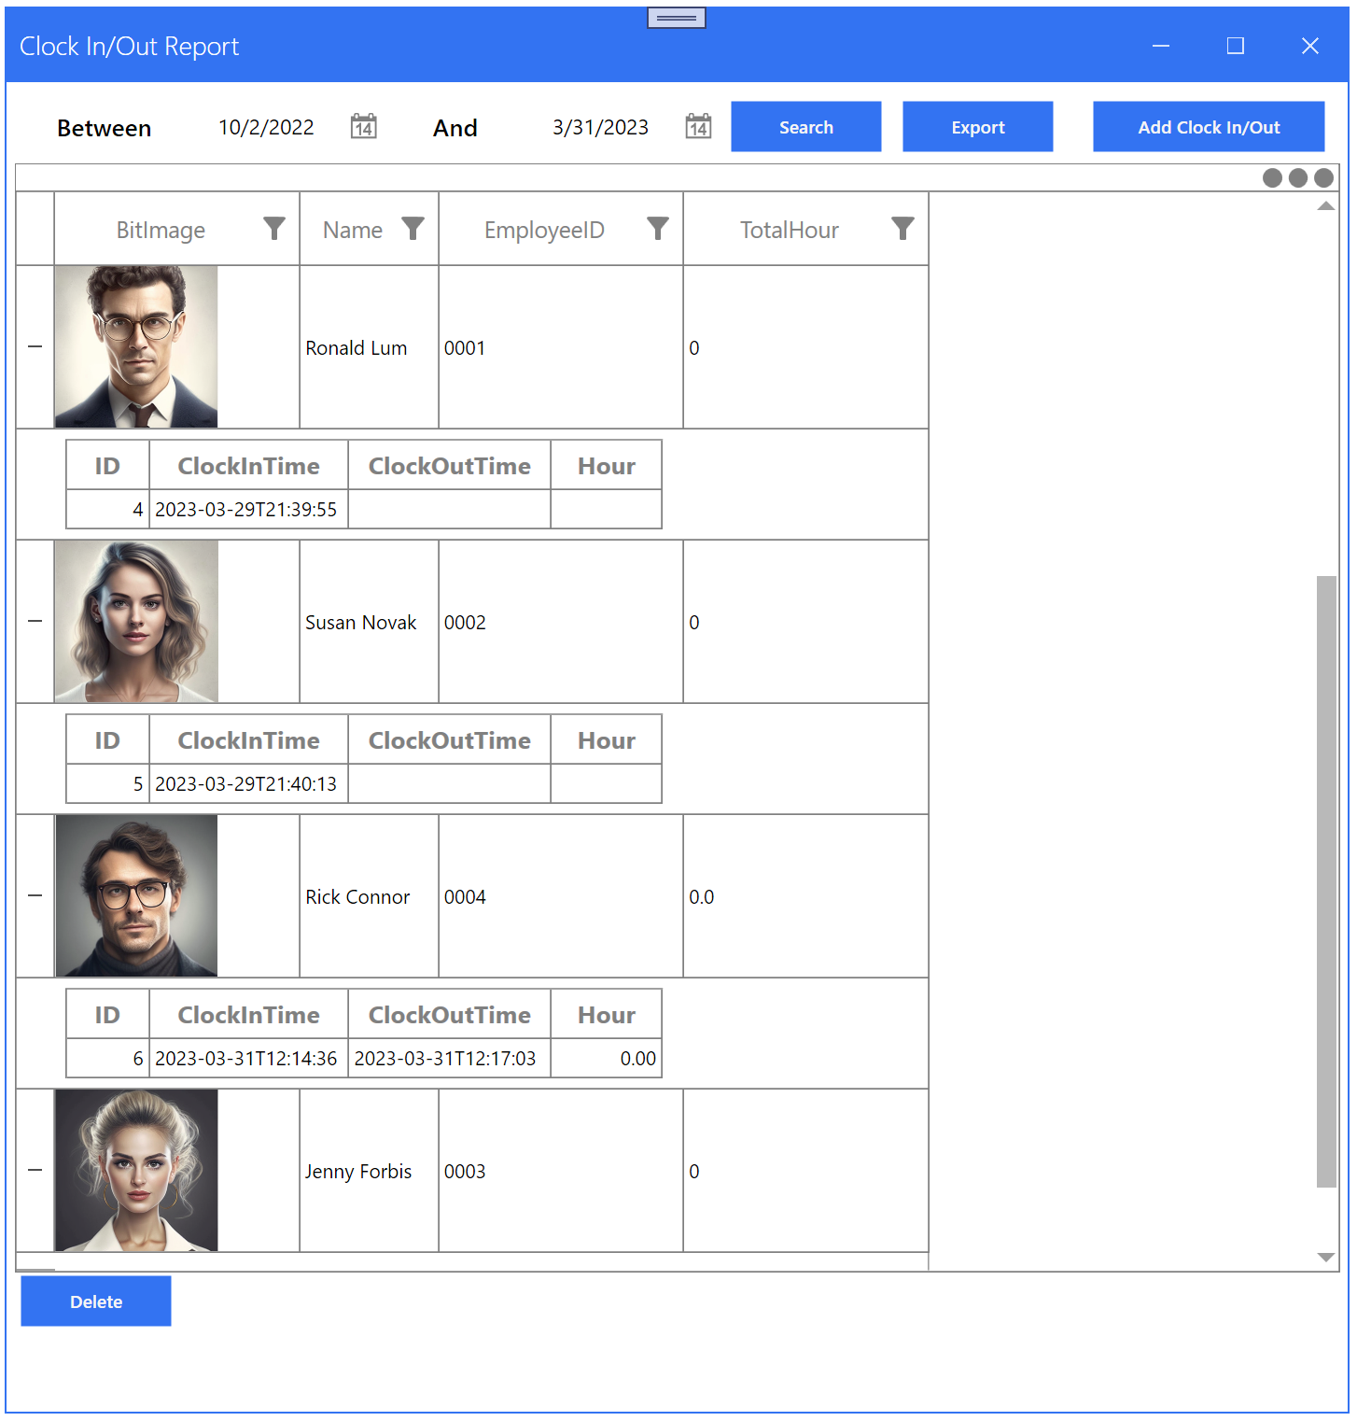The height and width of the screenshot is (1421, 1357).
Task: Select Rick Connor's profile photo
Action: click(136, 895)
